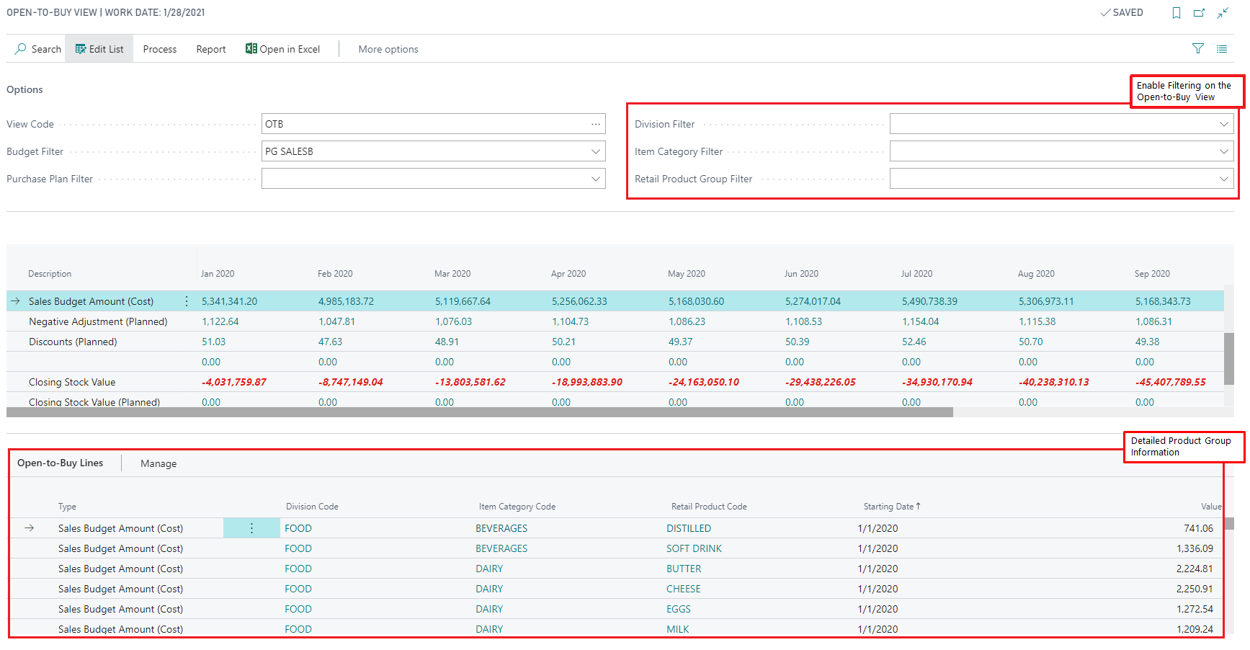This screenshot has width=1250, height=650.
Task: Click the horizontal scrollbar under the matrix
Action: [x=479, y=413]
